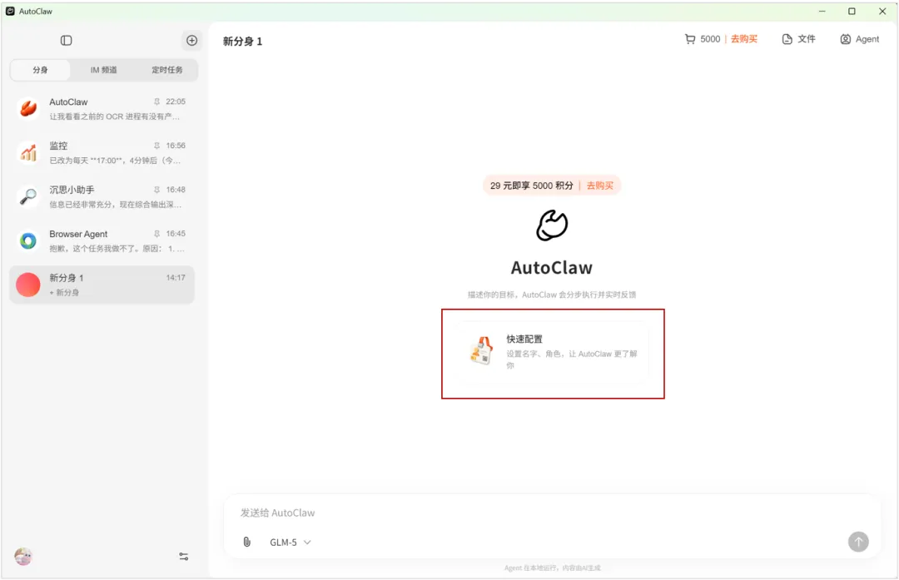
Task: Click the 22:05 timestamp on AutoClaw row
Action: coord(176,102)
